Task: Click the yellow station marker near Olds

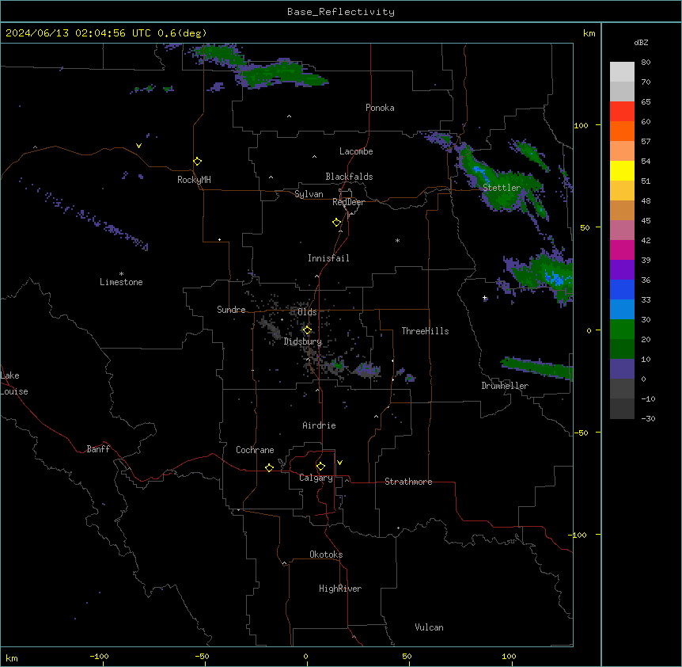Action: (307, 330)
